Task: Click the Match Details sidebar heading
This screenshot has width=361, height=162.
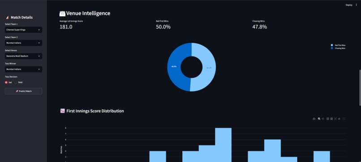Action: (x=21, y=17)
